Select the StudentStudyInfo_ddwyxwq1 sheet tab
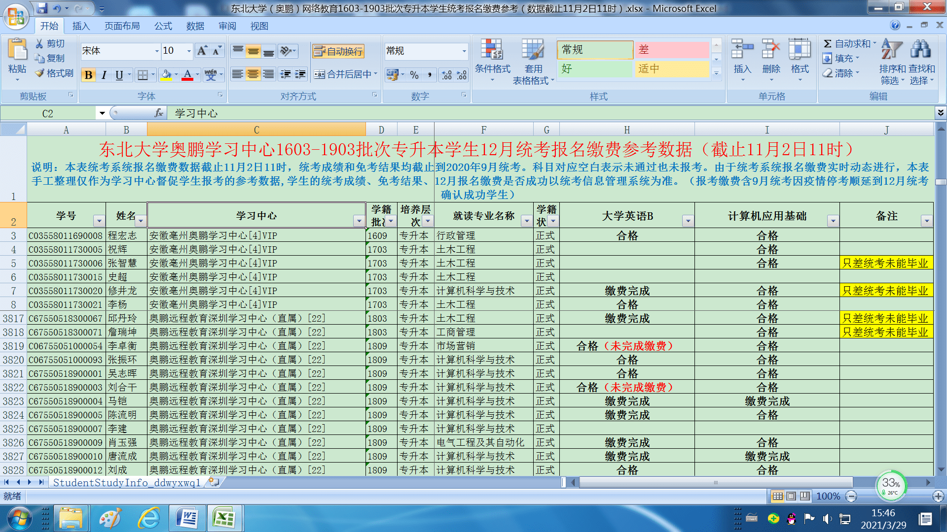The width and height of the screenshot is (947, 532). pos(127,483)
